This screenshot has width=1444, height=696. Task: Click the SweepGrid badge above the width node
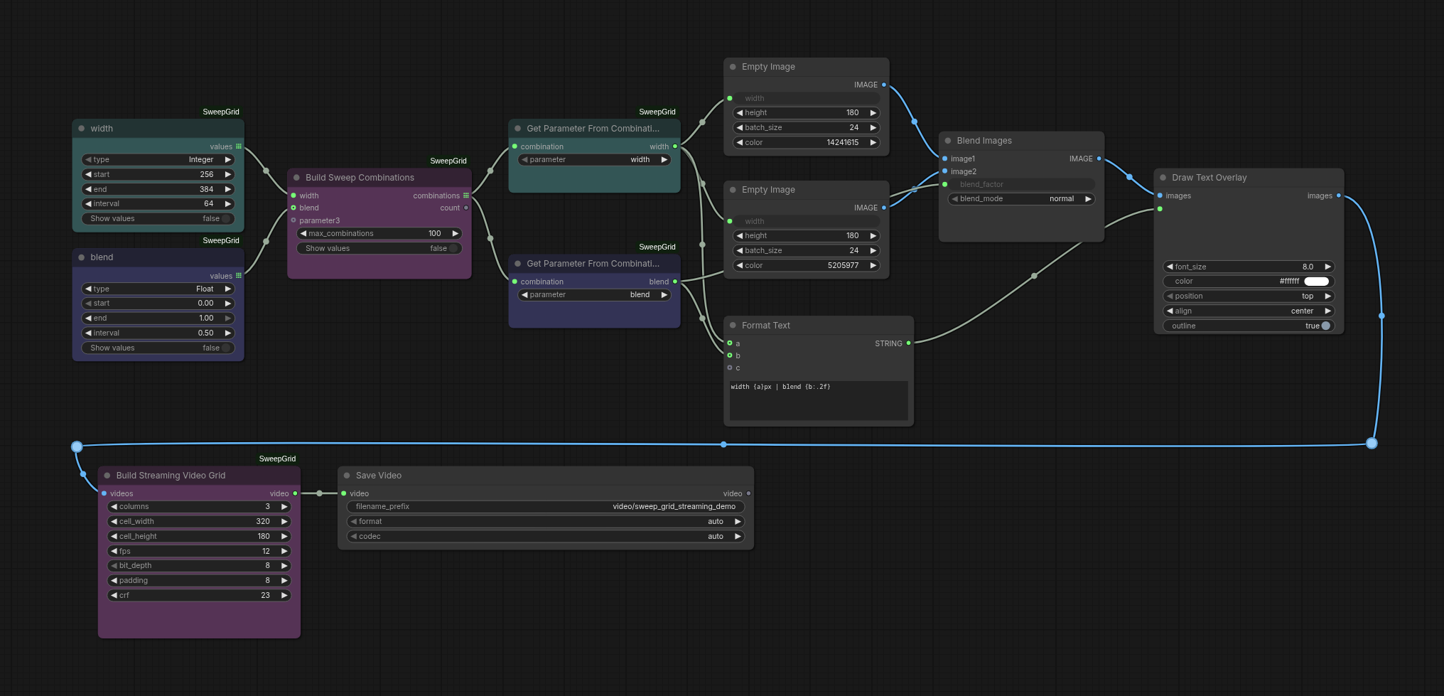pyautogui.click(x=221, y=112)
